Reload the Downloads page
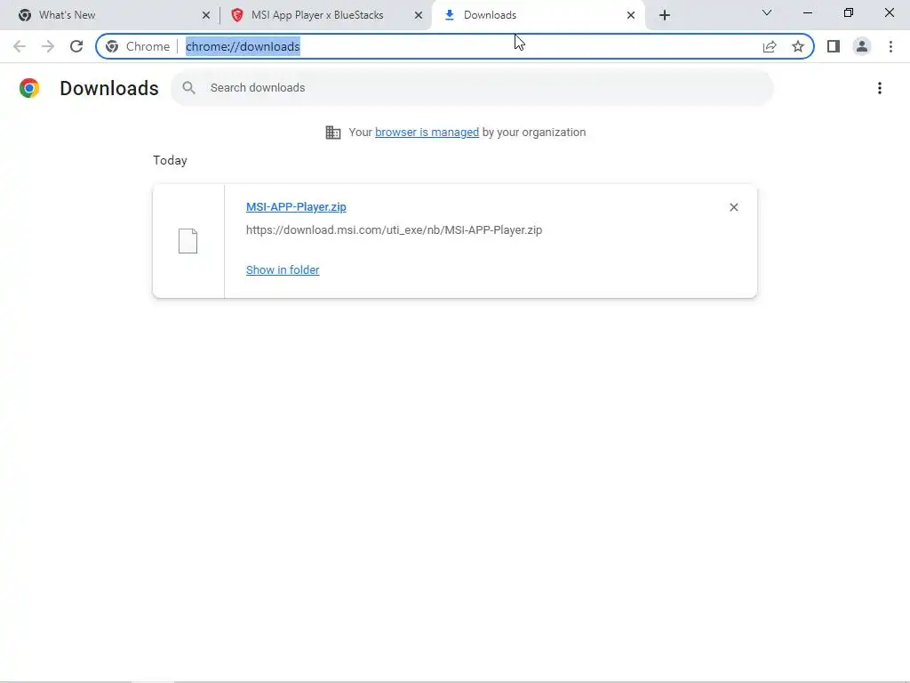Image resolution: width=910 pixels, height=683 pixels. coord(76,46)
